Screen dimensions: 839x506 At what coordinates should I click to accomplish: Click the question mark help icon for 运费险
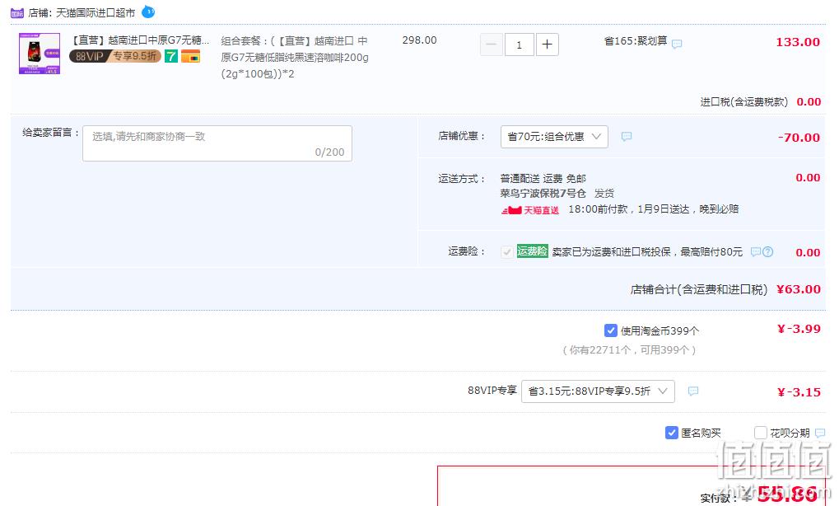coord(768,251)
